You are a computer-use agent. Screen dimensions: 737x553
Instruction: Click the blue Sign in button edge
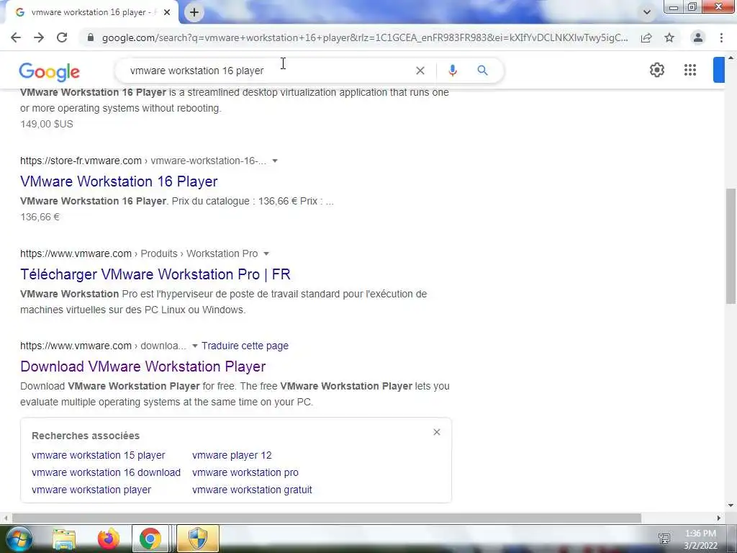point(719,70)
